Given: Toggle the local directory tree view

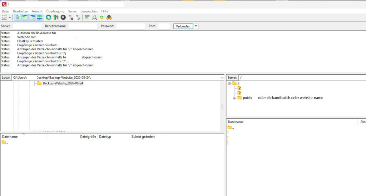Looking at the screenshot, I should click(x=25, y=17).
